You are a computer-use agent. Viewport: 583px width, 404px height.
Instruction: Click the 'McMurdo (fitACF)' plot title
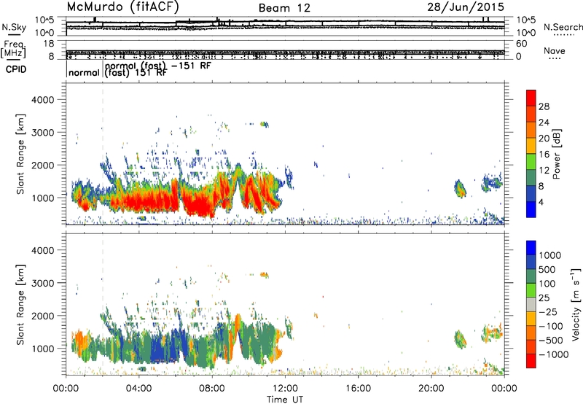(x=122, y=7)
